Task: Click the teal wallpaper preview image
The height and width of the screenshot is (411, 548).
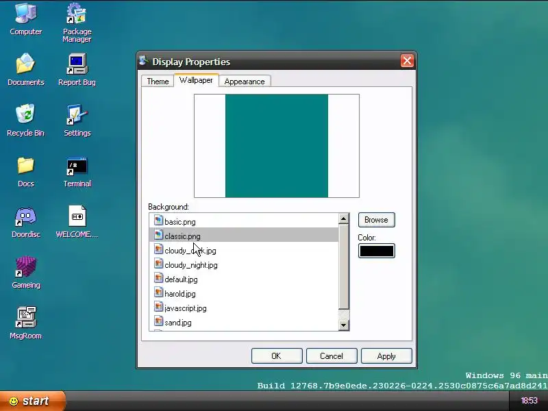Action: [x=277, y=146]
